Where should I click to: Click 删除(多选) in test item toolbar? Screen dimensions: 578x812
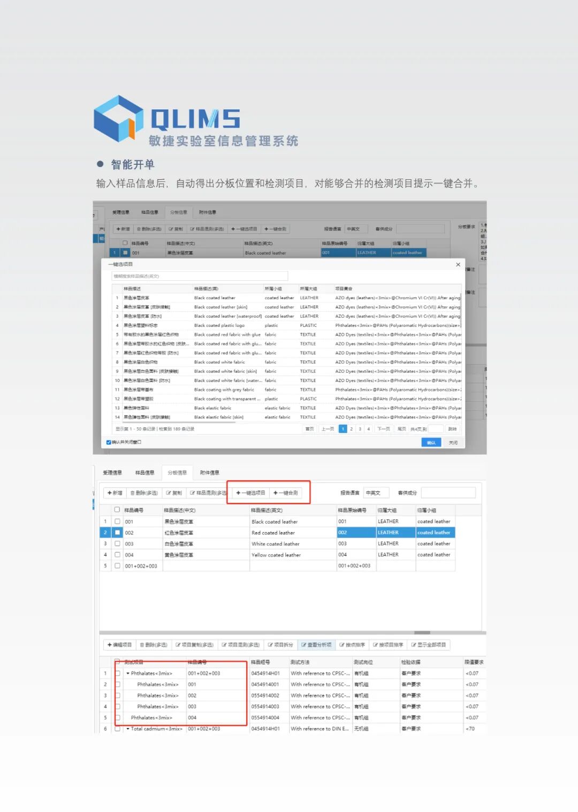[153, 645]
